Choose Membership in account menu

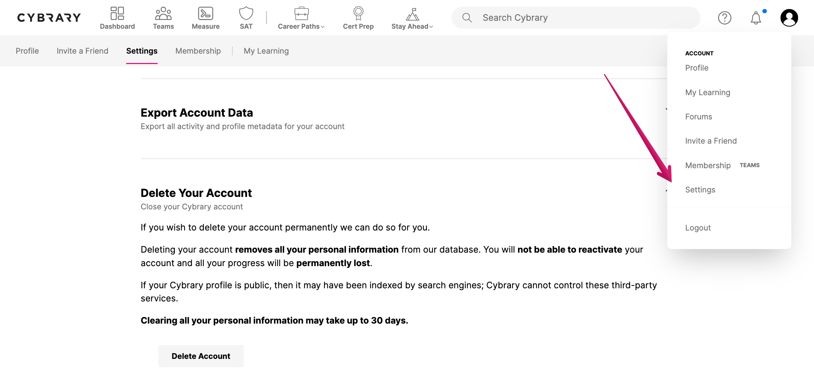click(x=708, y=165)
